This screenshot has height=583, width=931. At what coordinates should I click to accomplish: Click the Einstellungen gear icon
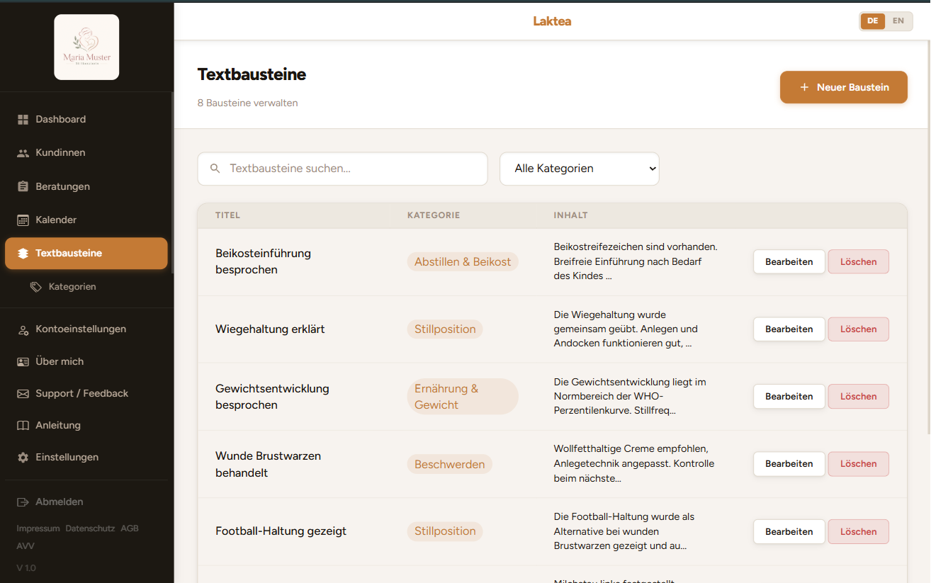click(x=23, y=458)
